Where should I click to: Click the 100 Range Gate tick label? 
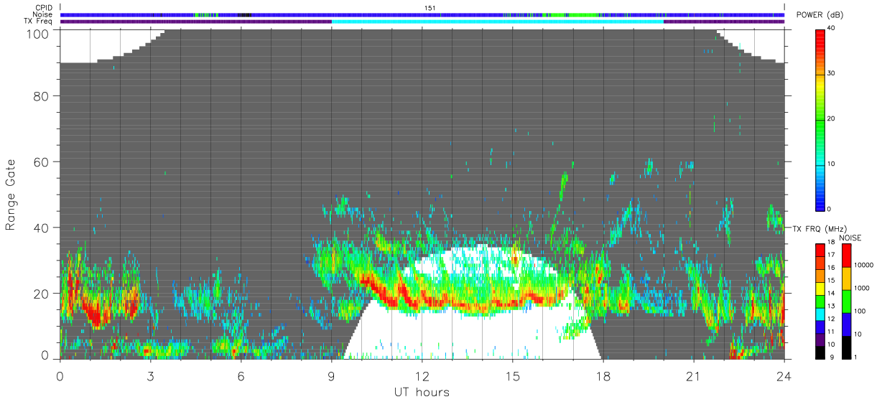[36, 33]
